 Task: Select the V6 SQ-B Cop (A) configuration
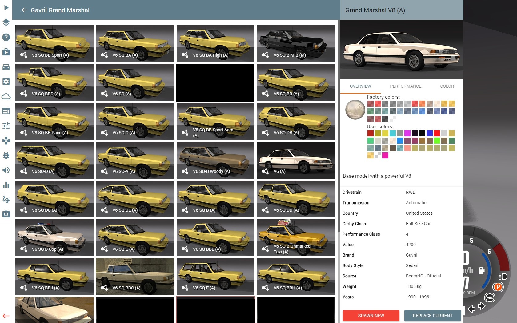[54, 238]
